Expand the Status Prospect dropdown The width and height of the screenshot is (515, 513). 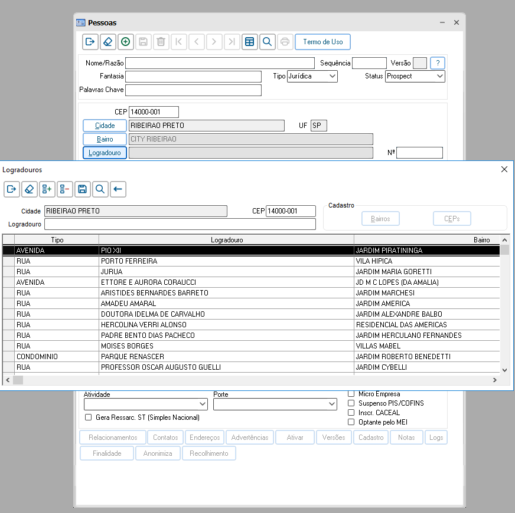pos(415,76)
